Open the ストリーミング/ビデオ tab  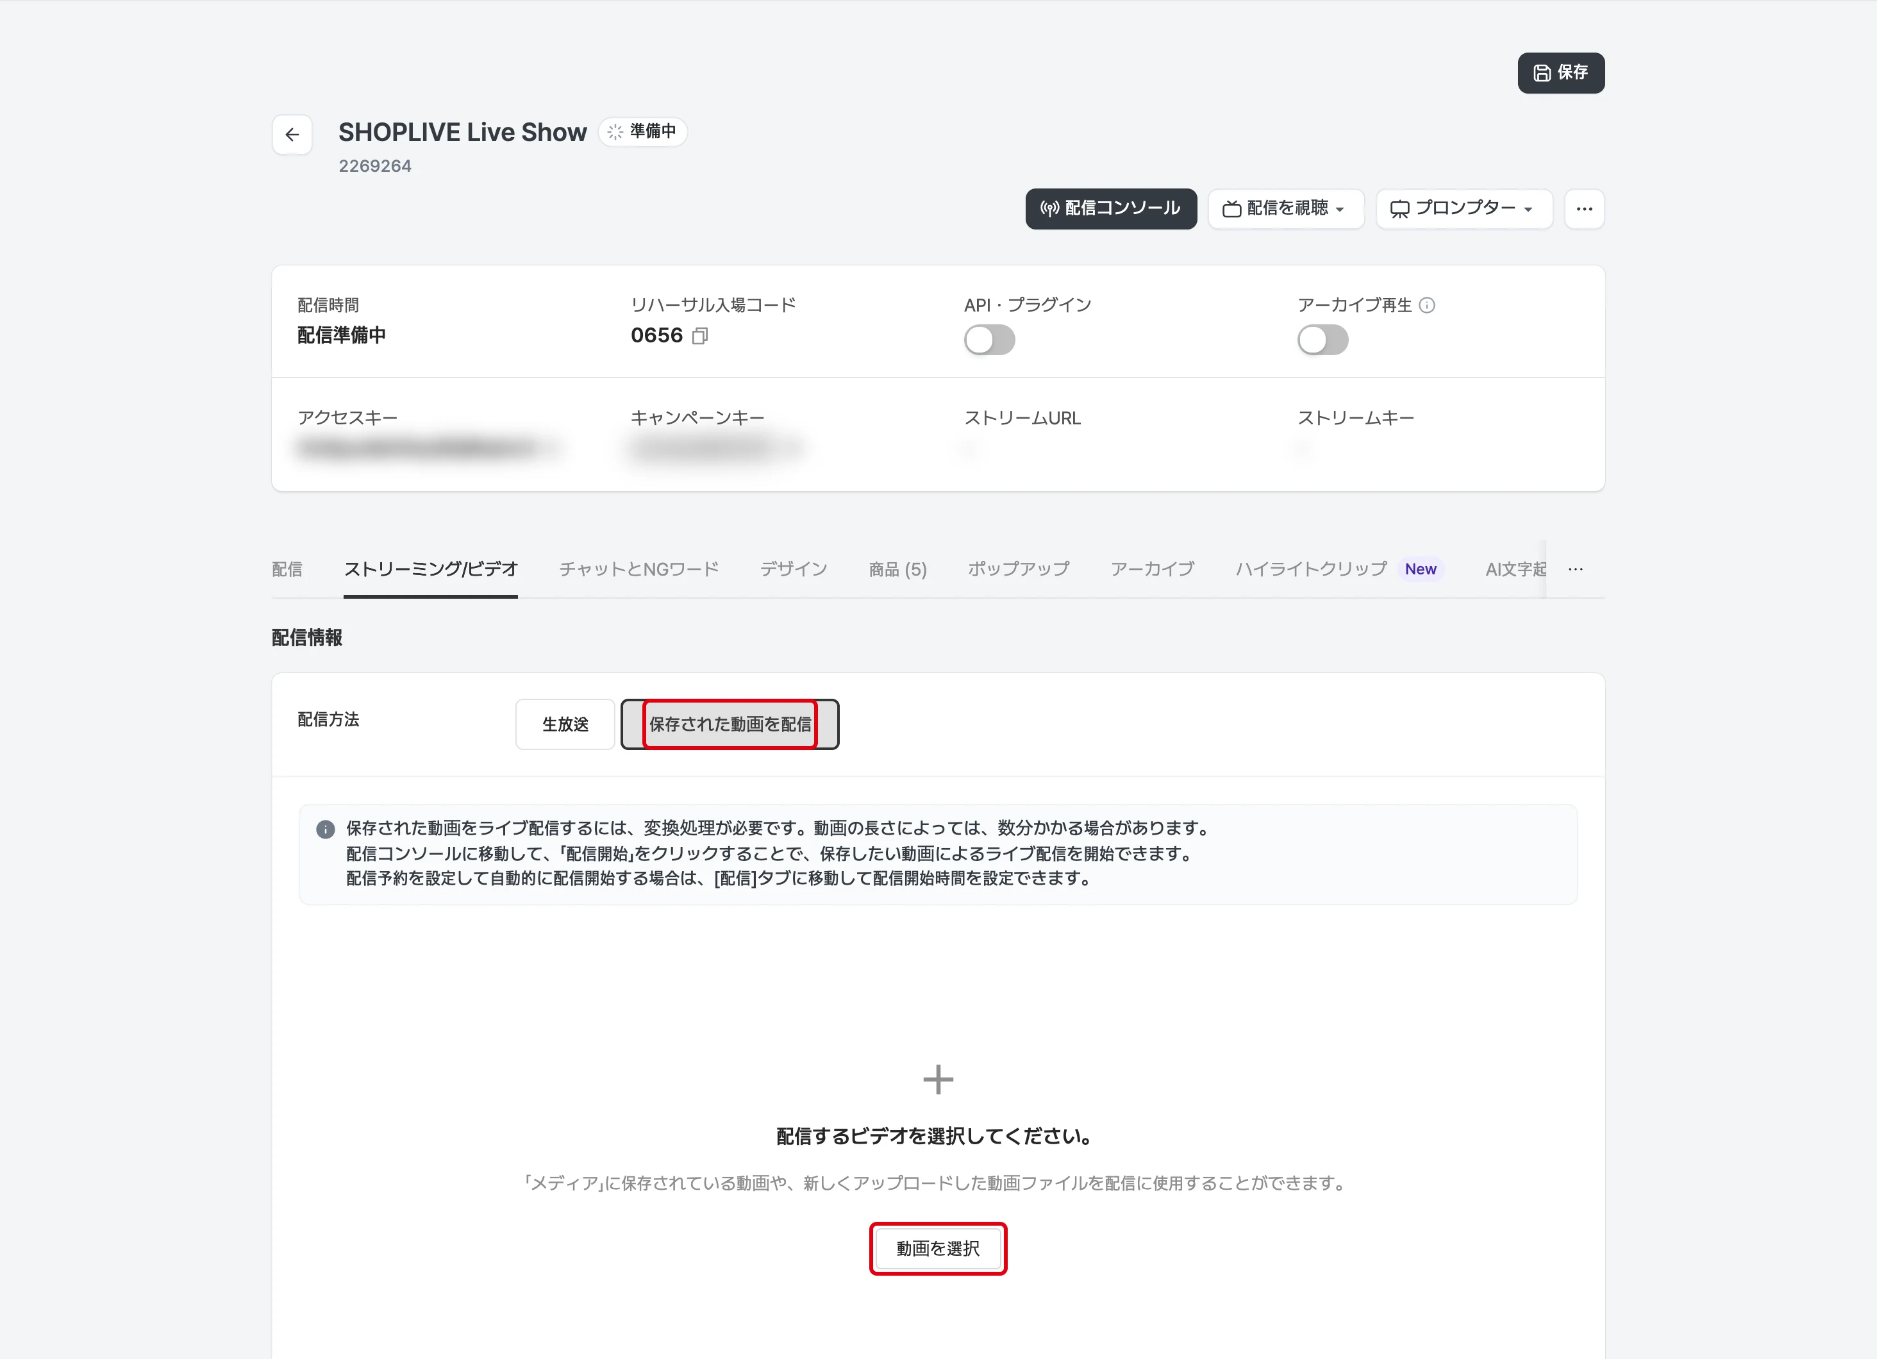click(430, 569)
